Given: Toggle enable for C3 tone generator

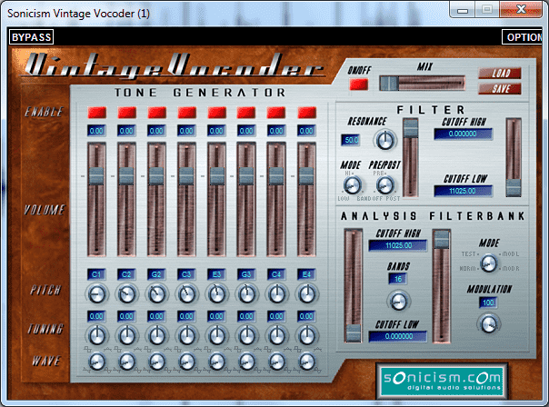Looking at the screenshot, I should (187, 113).
